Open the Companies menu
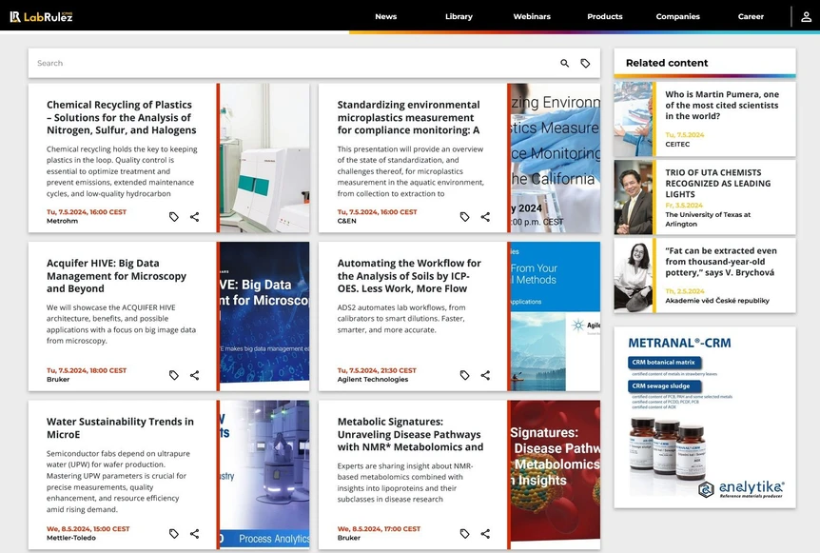This screenshot has width=820, height=553. tap(677, 17)
